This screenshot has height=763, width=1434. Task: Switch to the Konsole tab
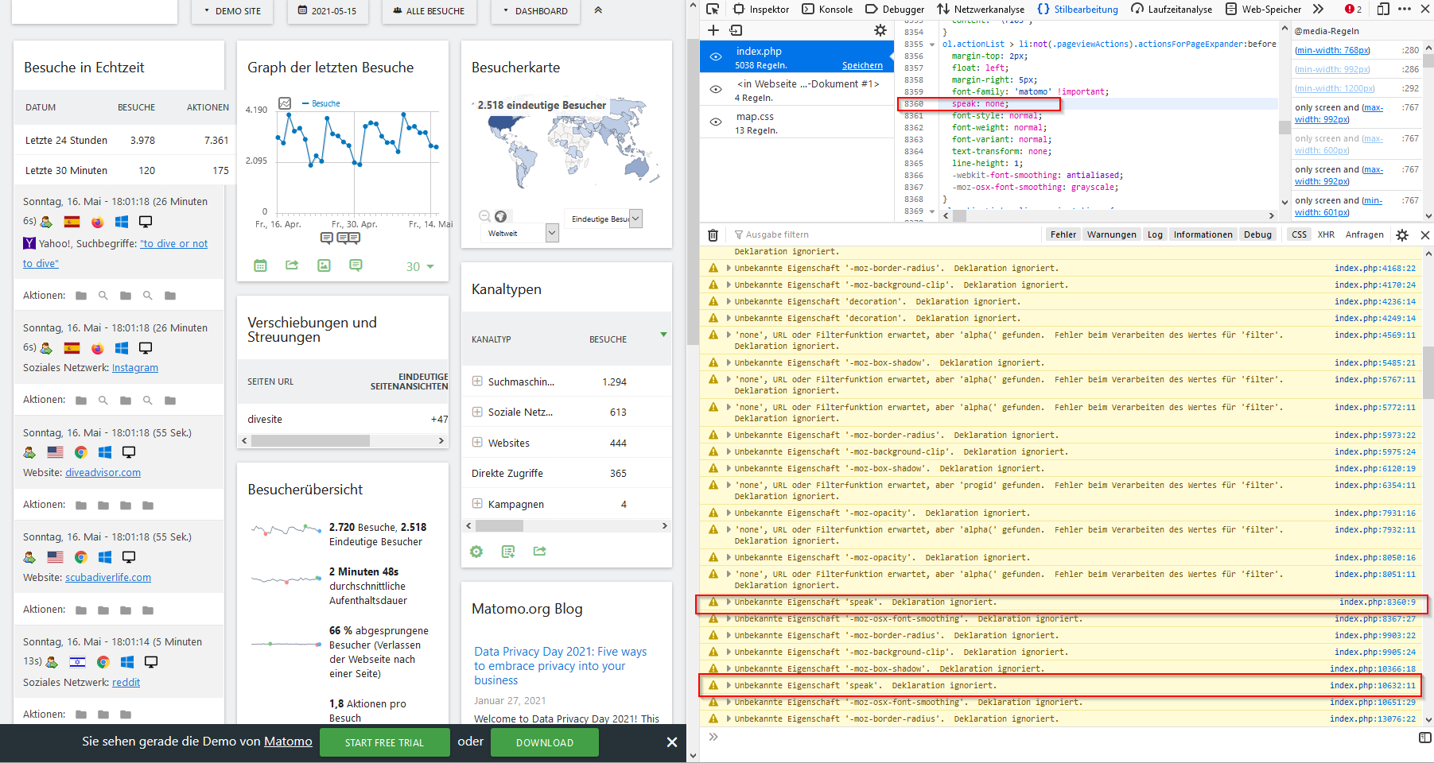tap(828, 10)
